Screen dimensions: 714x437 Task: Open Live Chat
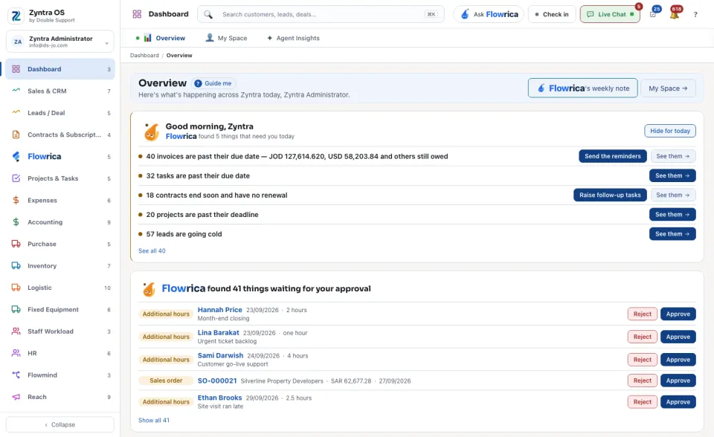click(x=610, y=15)
